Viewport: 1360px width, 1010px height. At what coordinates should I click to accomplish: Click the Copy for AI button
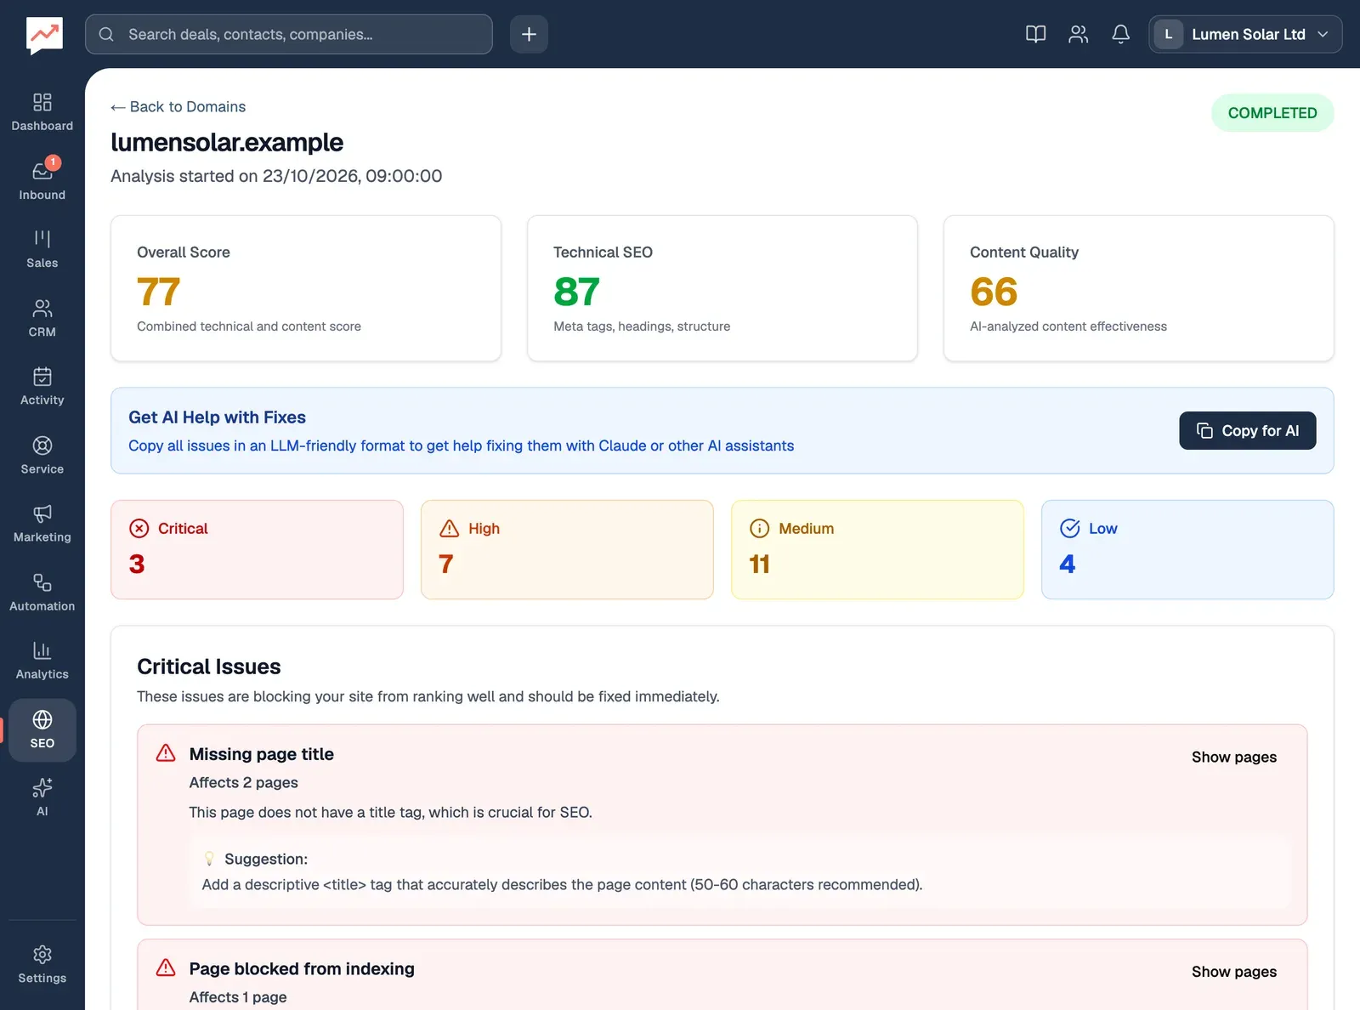pyautogui.click(x=1248, y=431)
